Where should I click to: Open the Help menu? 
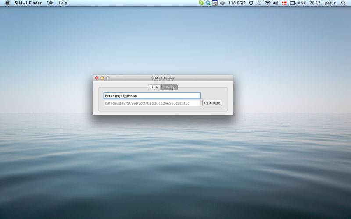tap(63, 3)
